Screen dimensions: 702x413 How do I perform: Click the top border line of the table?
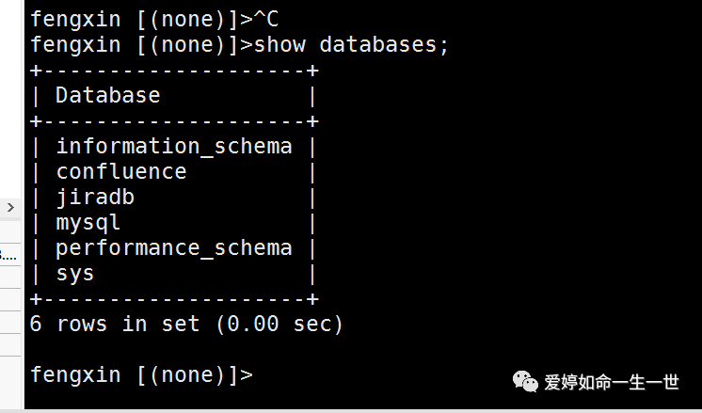(x=174, y=71)
